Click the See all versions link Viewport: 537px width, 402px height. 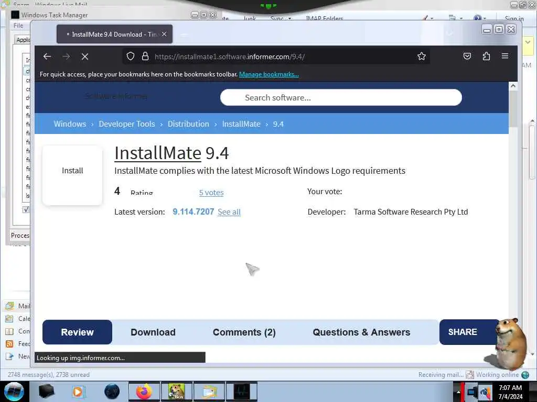(x=229, y=212)
